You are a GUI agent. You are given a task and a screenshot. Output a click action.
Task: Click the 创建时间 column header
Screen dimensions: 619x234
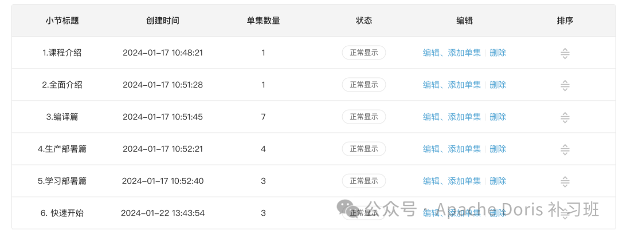click(x=163, y=21)
